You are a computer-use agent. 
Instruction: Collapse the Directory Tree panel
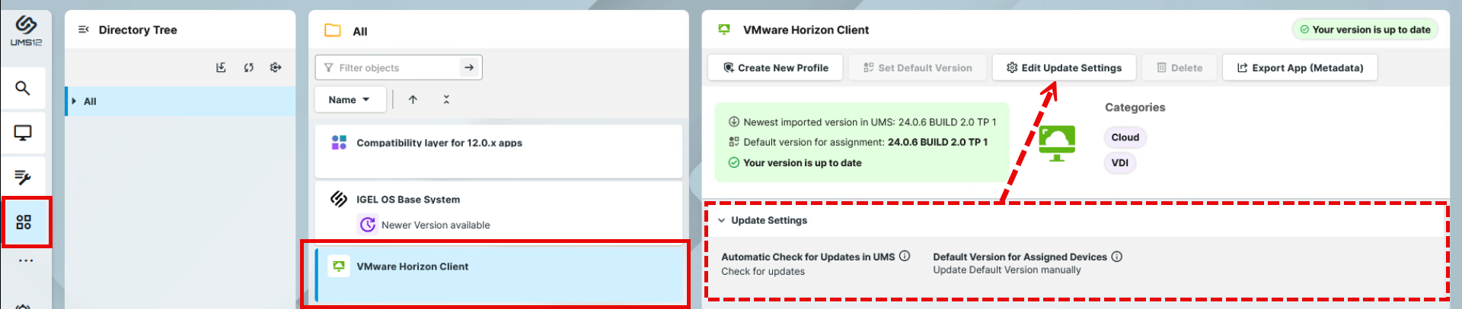click(84, 30)
